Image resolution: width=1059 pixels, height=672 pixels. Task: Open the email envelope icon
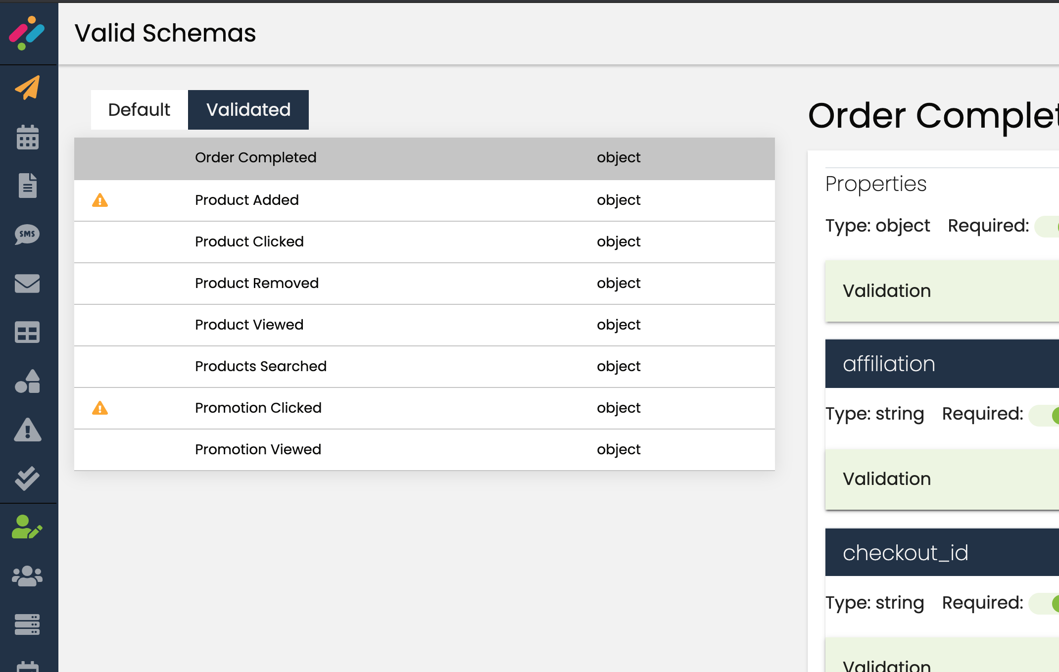(28, 283)
